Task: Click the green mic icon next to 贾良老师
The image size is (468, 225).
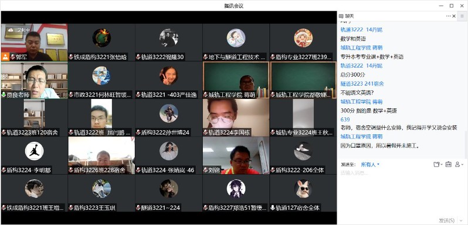Action: [4, 95]
